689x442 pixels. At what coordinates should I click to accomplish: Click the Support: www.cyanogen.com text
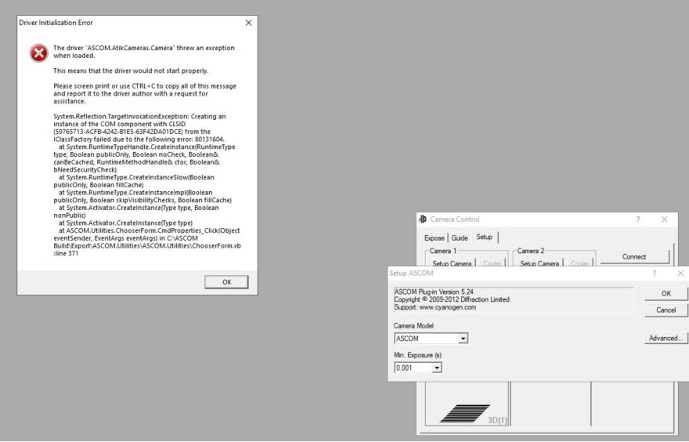[435, 307]
